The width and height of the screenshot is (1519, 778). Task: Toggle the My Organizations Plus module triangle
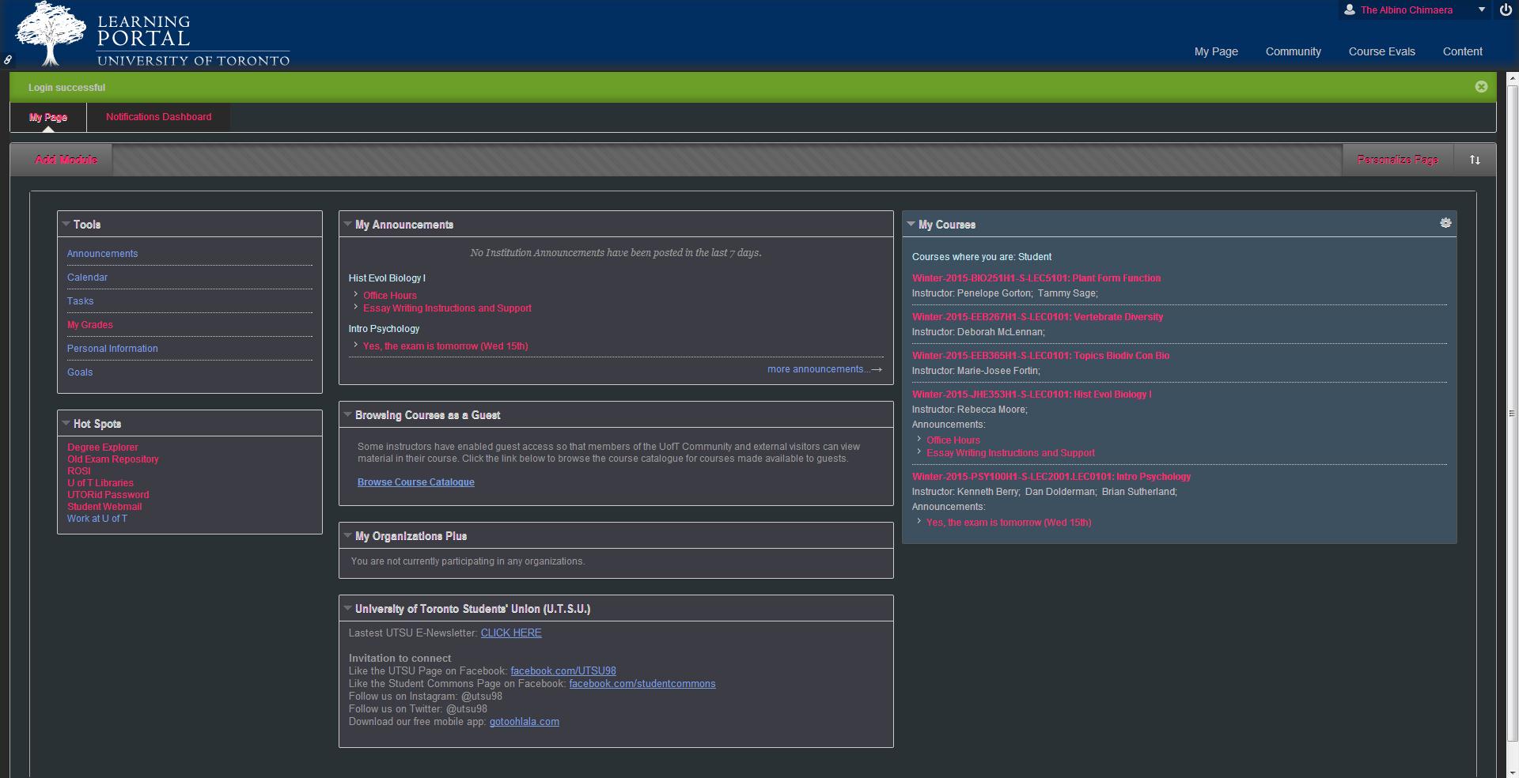tap(347, 536)
